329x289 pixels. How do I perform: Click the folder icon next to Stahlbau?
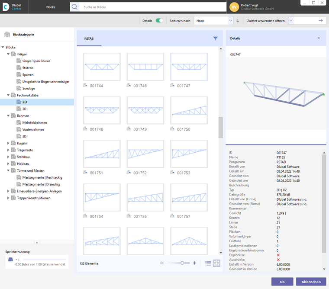pos(13,157)
